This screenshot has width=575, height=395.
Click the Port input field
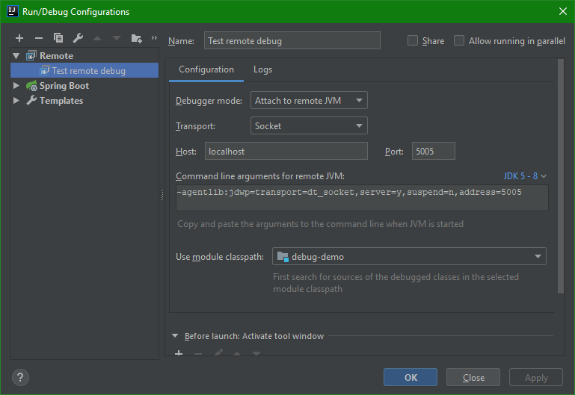point(433,151)
